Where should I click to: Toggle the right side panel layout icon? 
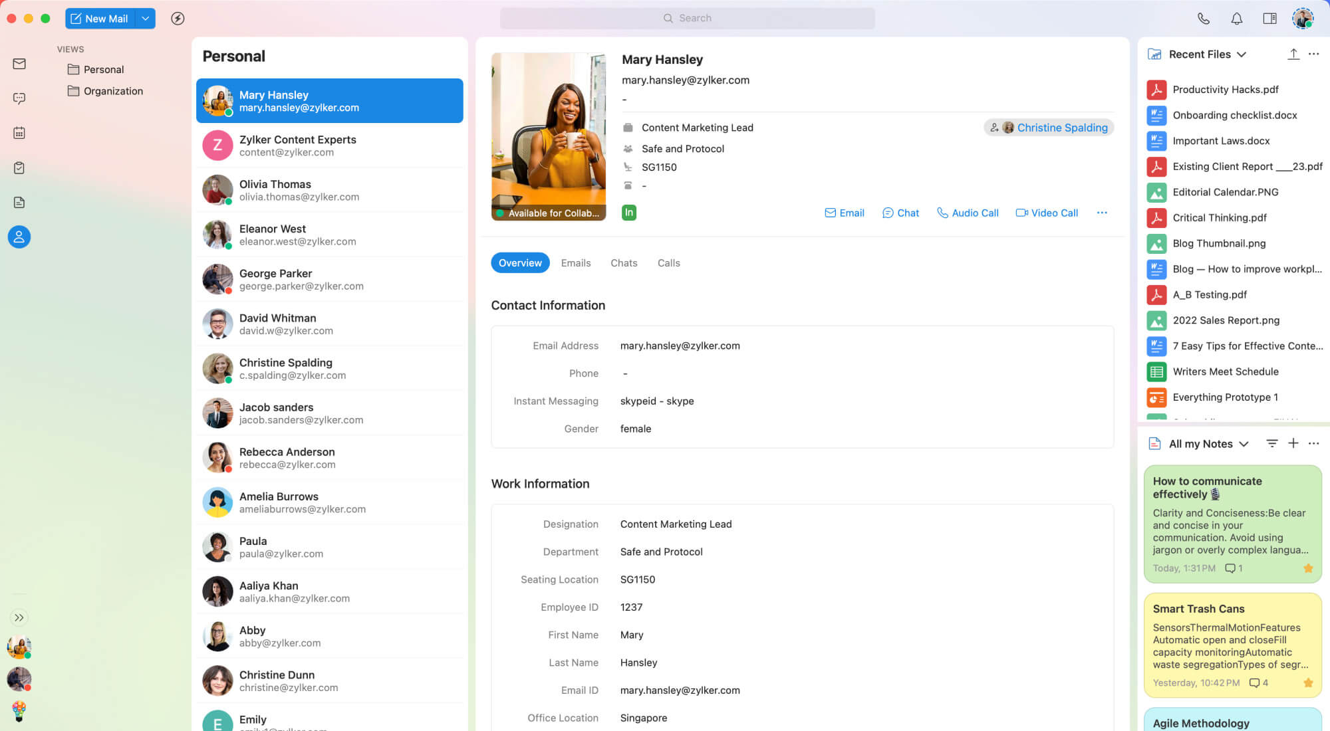tap(1269, 19)
